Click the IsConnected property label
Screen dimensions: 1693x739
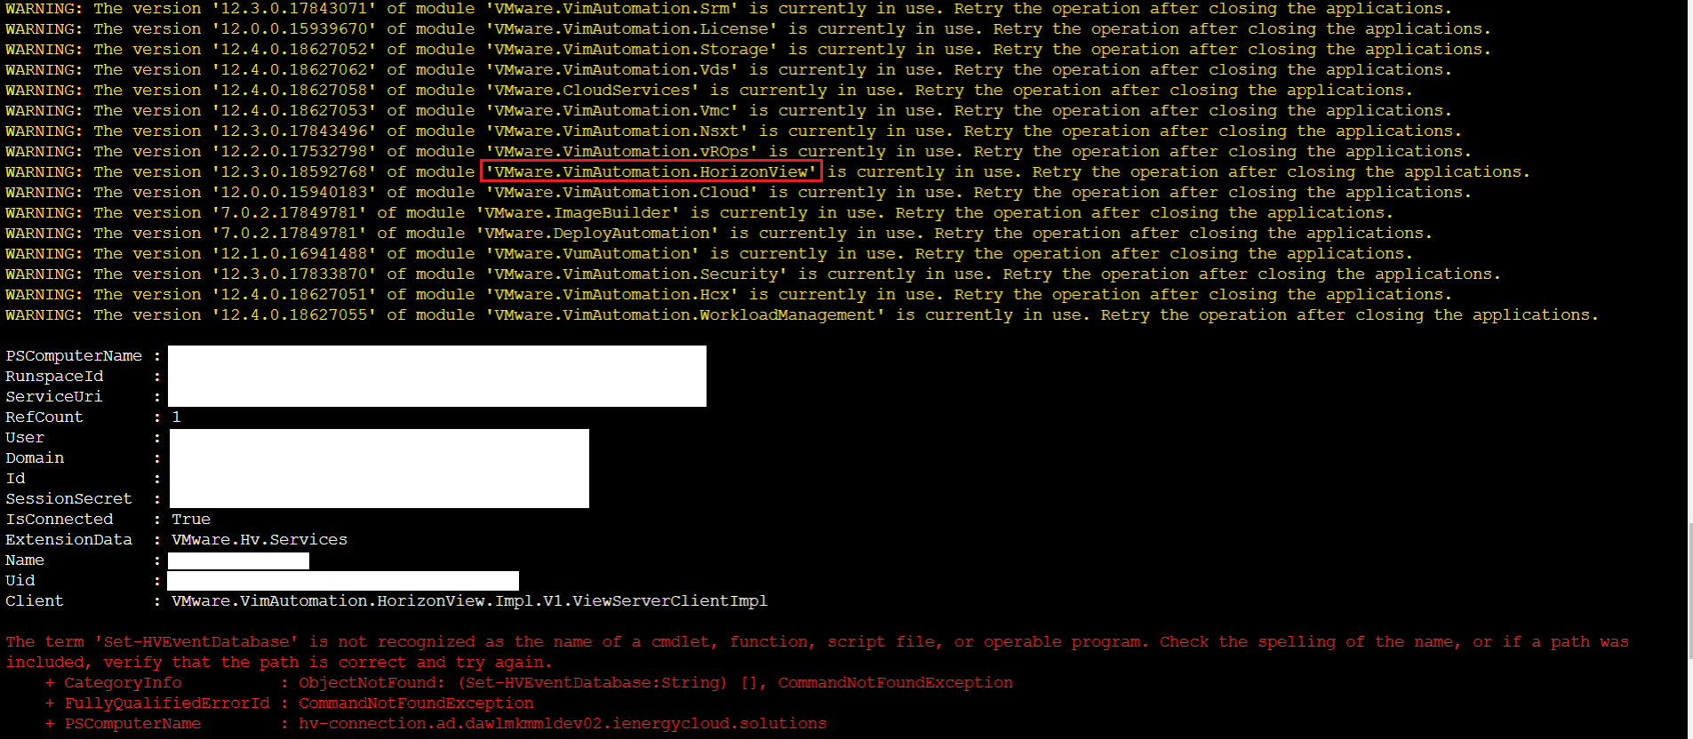tap(60, 520)
